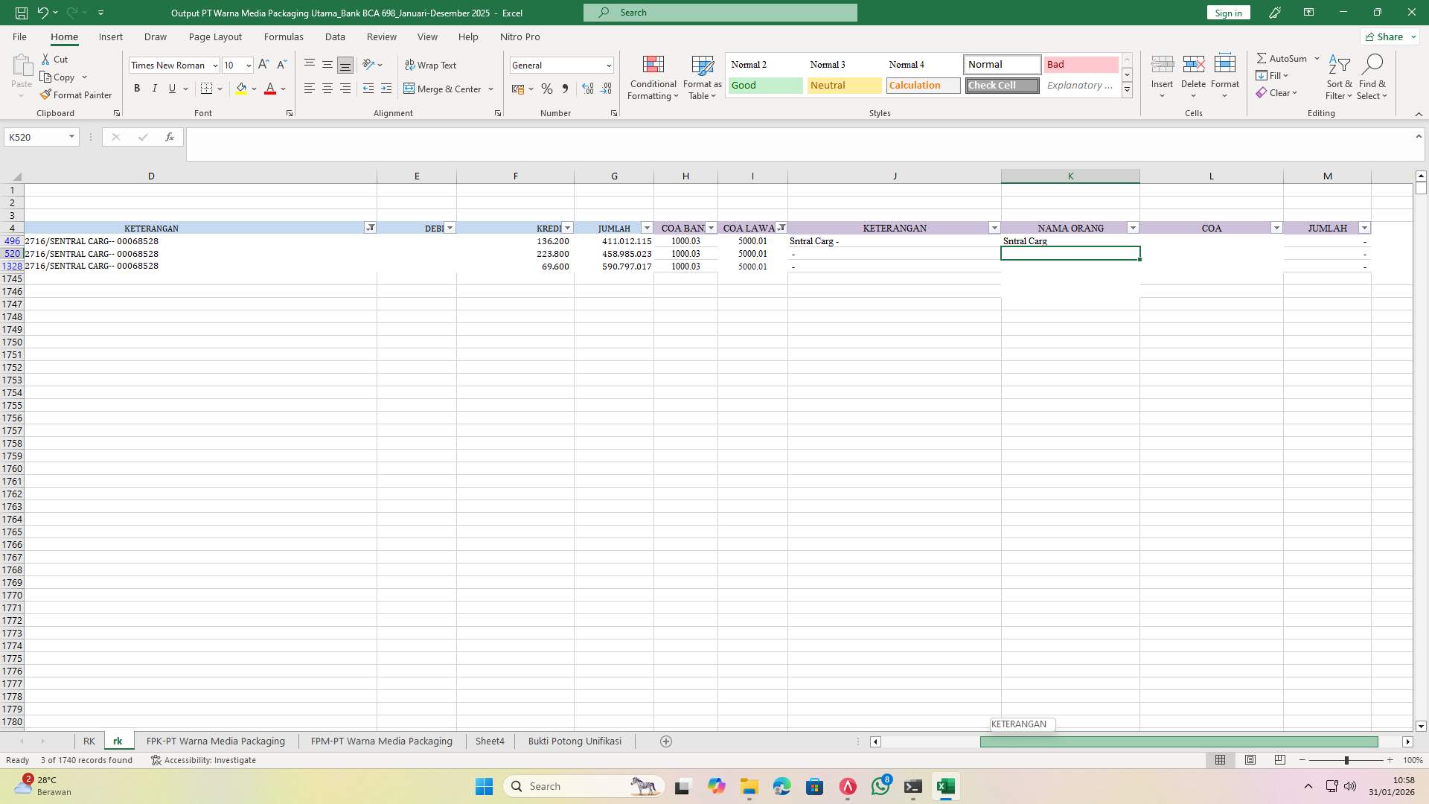Open Find & Select tools
1429x804 pixels.
pyautogui.click(x=1373, y=77)
